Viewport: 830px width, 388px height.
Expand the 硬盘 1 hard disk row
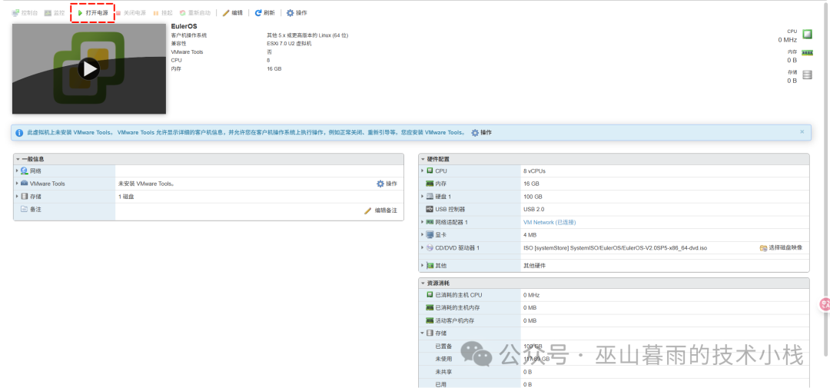pos(423,197)
